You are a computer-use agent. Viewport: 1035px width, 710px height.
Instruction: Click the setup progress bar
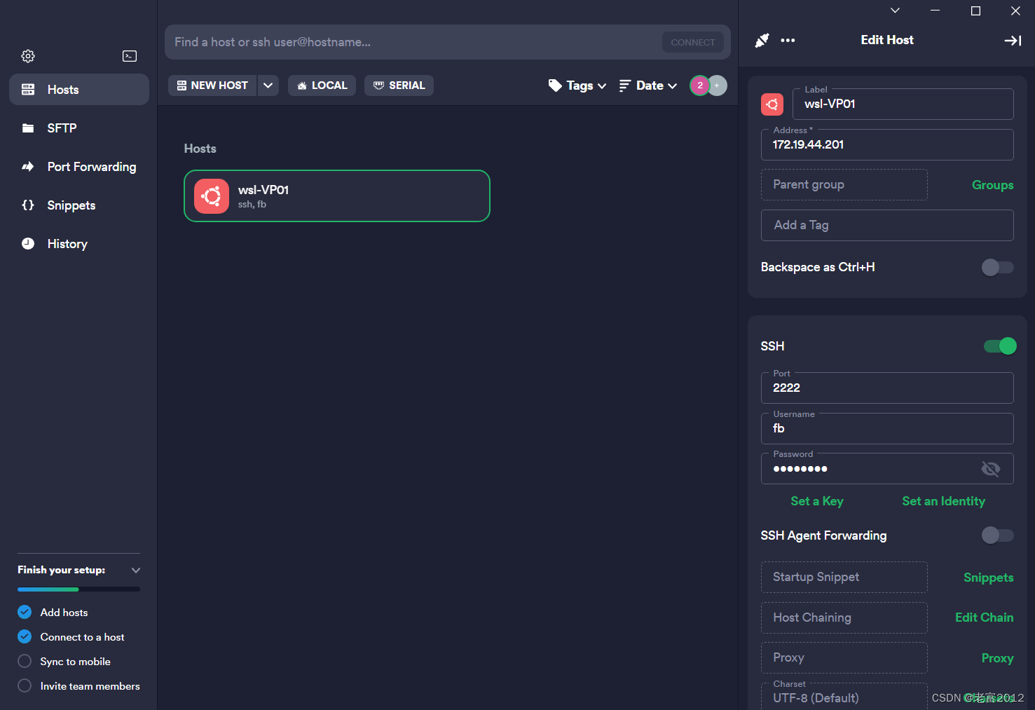click(x=78, y=589)
